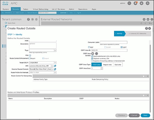This screenshot has height=120, width=154.
Task: Click the Next button
Action: pos(145,115)
